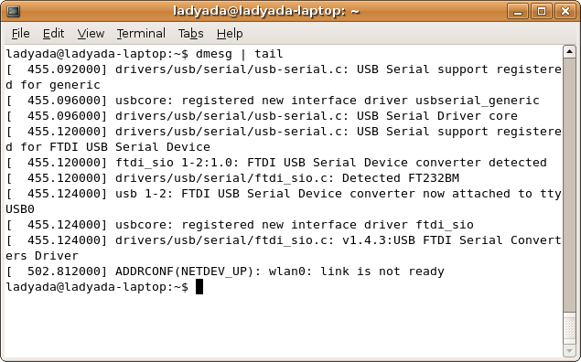Open the Edit menu
The width and height of the screenshot is (581, 362).
click(x=53, y=34)
